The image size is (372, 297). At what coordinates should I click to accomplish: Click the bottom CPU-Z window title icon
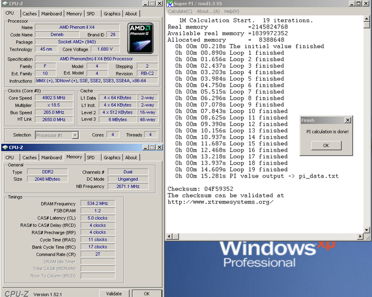coord(5,147)
